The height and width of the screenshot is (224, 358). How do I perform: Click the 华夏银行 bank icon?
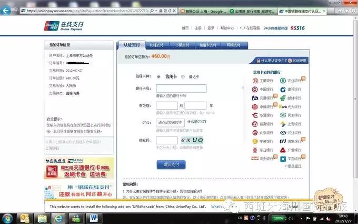[255, 115]
